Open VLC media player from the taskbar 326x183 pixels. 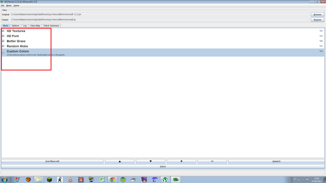tap(70, 180)
